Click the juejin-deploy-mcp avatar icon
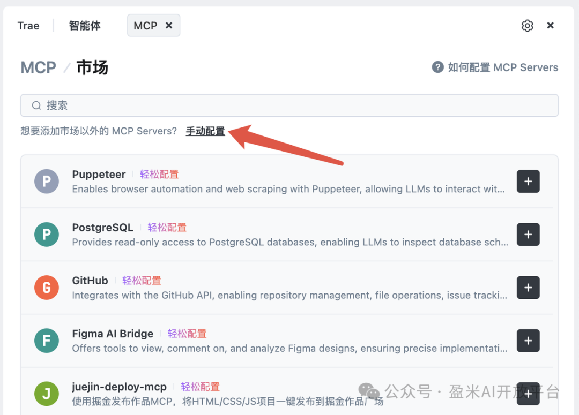579x415 pixels. click(x=47, y=394)
